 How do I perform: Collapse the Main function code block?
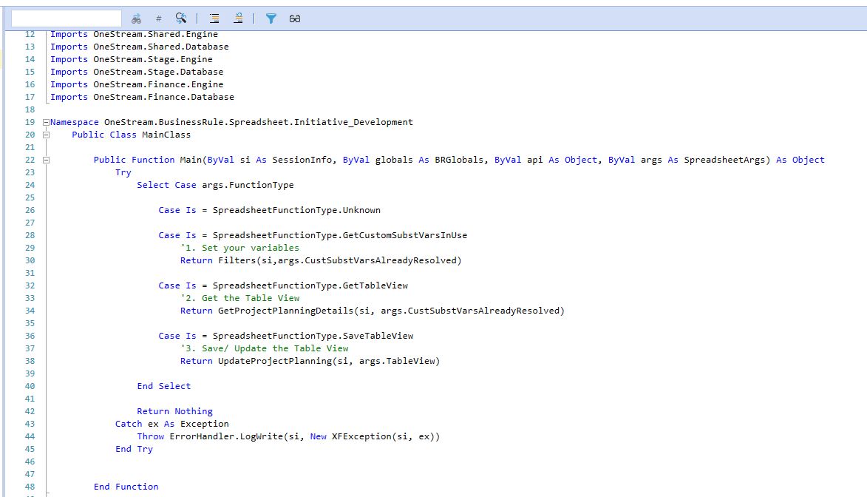click(45, 160)
